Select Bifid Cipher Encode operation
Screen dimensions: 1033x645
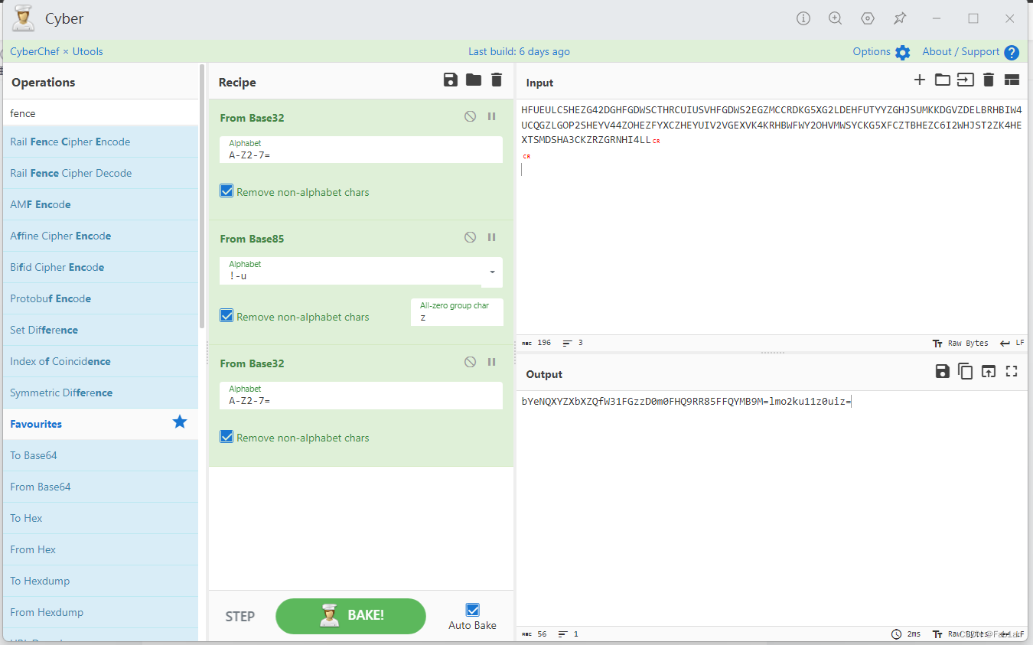[100, 267]
